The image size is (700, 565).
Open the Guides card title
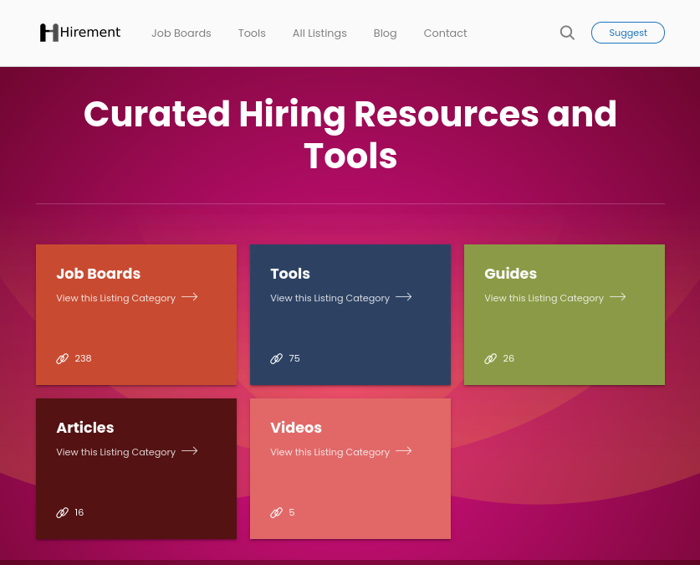pyautogui.click(x=510, y=274)
